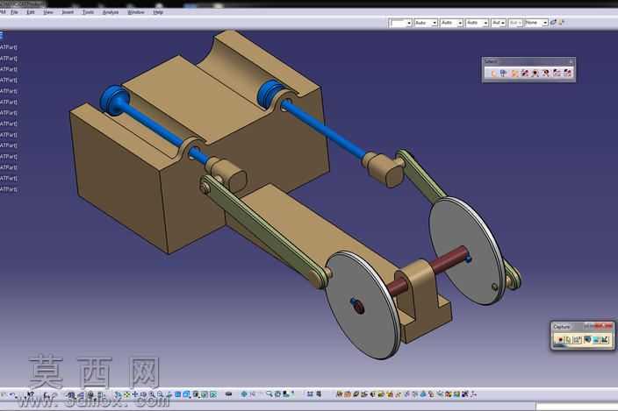Select the Rotate view tool
This screenshot has width=618, height=411.
[x=143, y=394]
